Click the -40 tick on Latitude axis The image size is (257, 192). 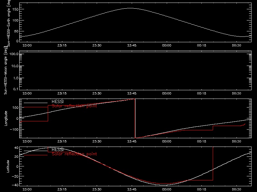click(15, 185)
